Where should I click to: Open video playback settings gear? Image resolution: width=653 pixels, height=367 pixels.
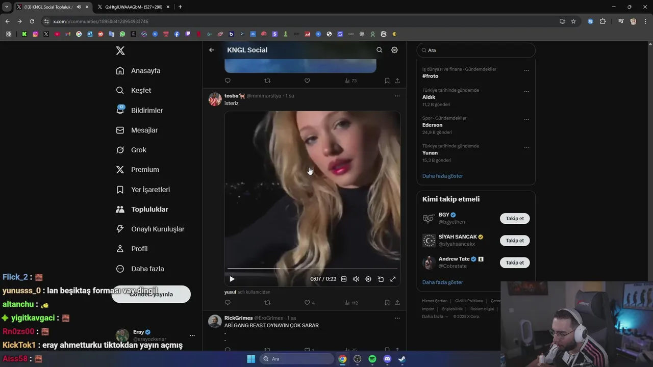(x=368, y=279)
